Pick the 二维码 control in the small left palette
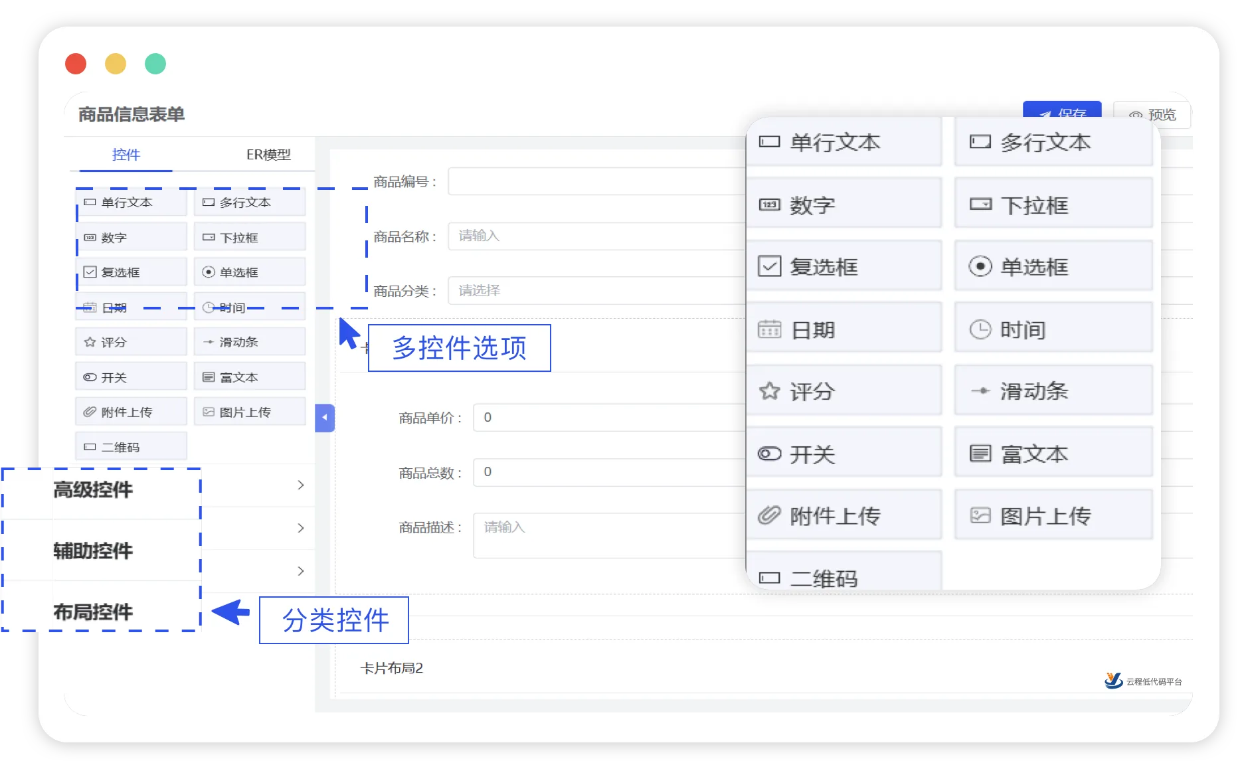1246x769 pixels. tap(132, 447)
